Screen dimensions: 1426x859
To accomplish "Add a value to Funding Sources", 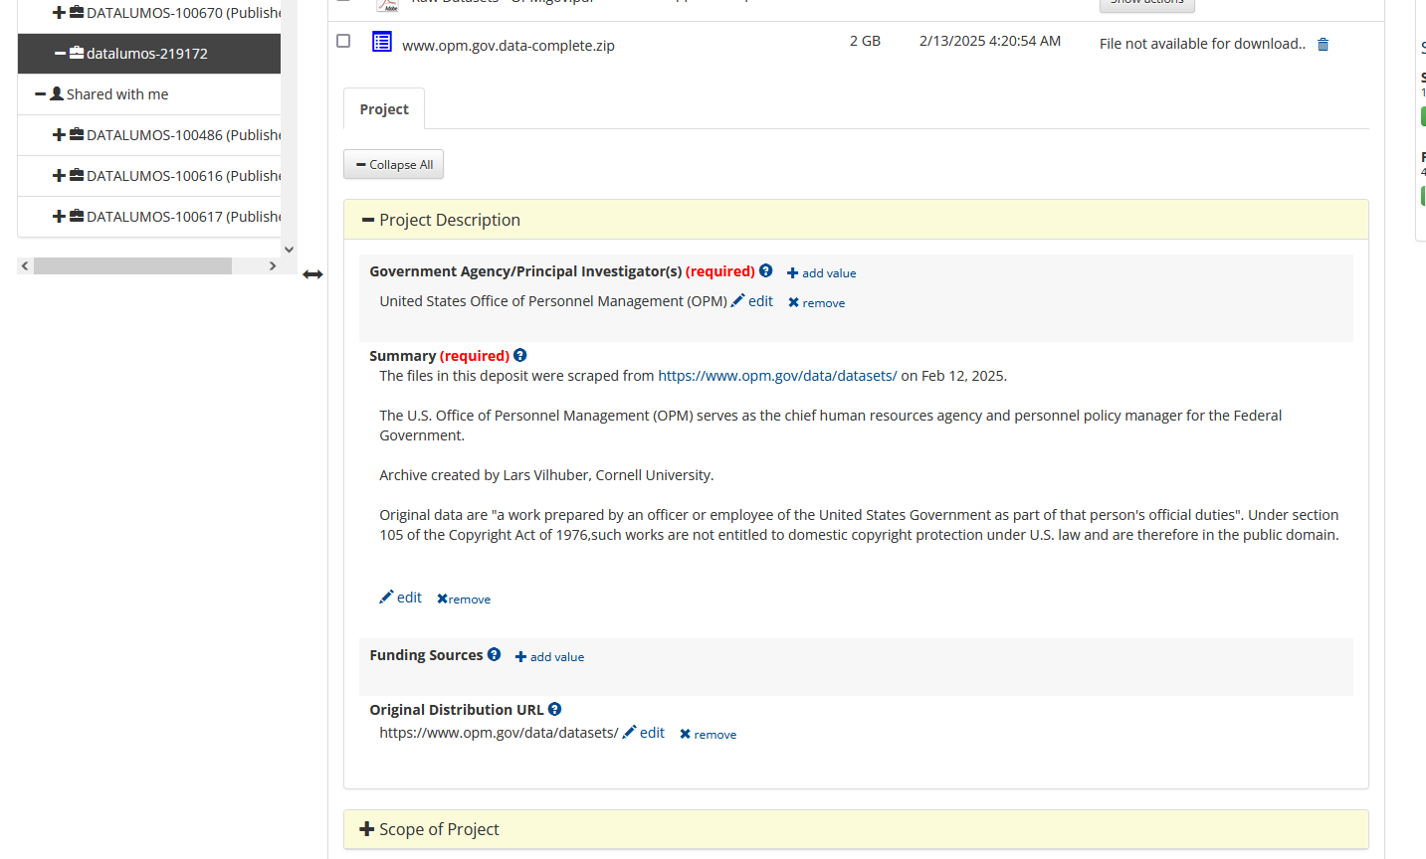I will pos(549,657).
